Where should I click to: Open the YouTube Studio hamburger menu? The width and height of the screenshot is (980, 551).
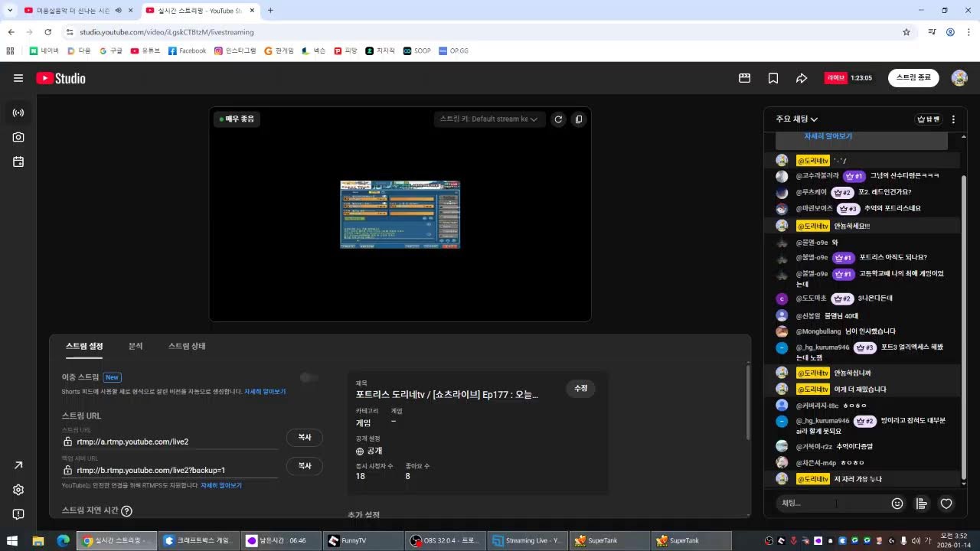[x=18, y=78]
